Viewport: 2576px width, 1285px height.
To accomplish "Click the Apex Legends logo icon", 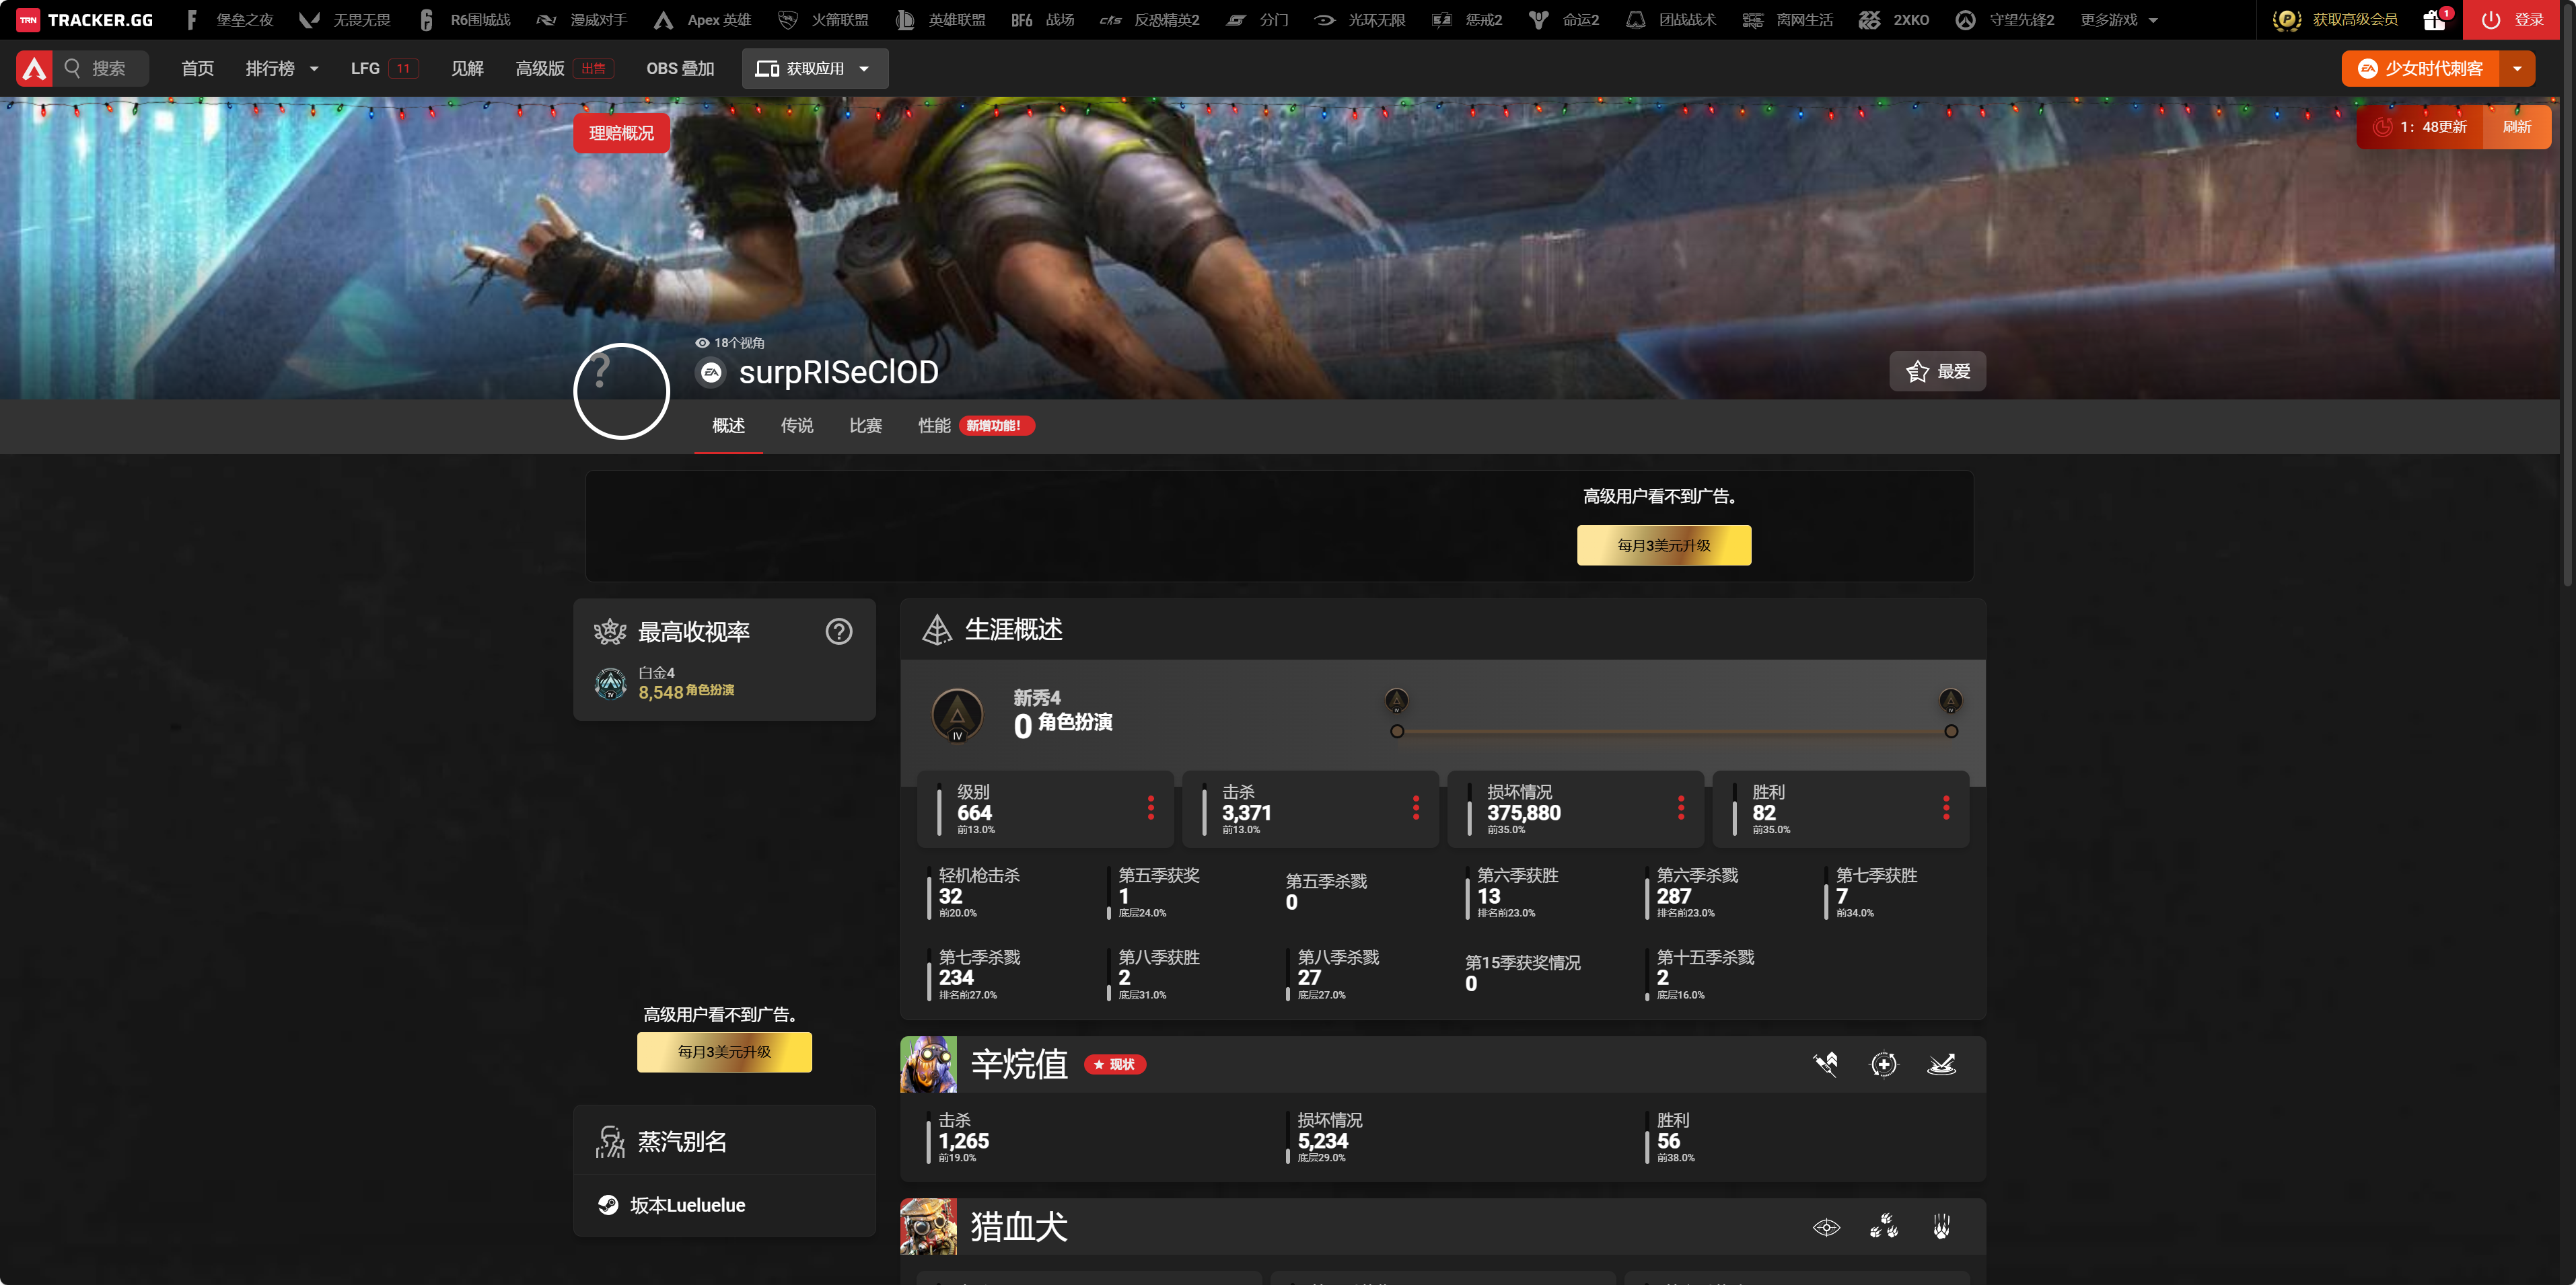I will tap(34, 68).
